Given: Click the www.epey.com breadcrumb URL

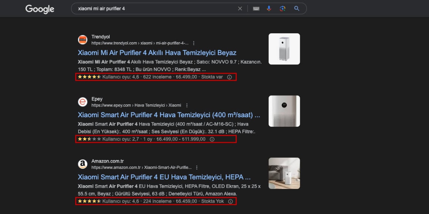Looking at the screenshot, I should pyautogui.click(x=136, y=105).
